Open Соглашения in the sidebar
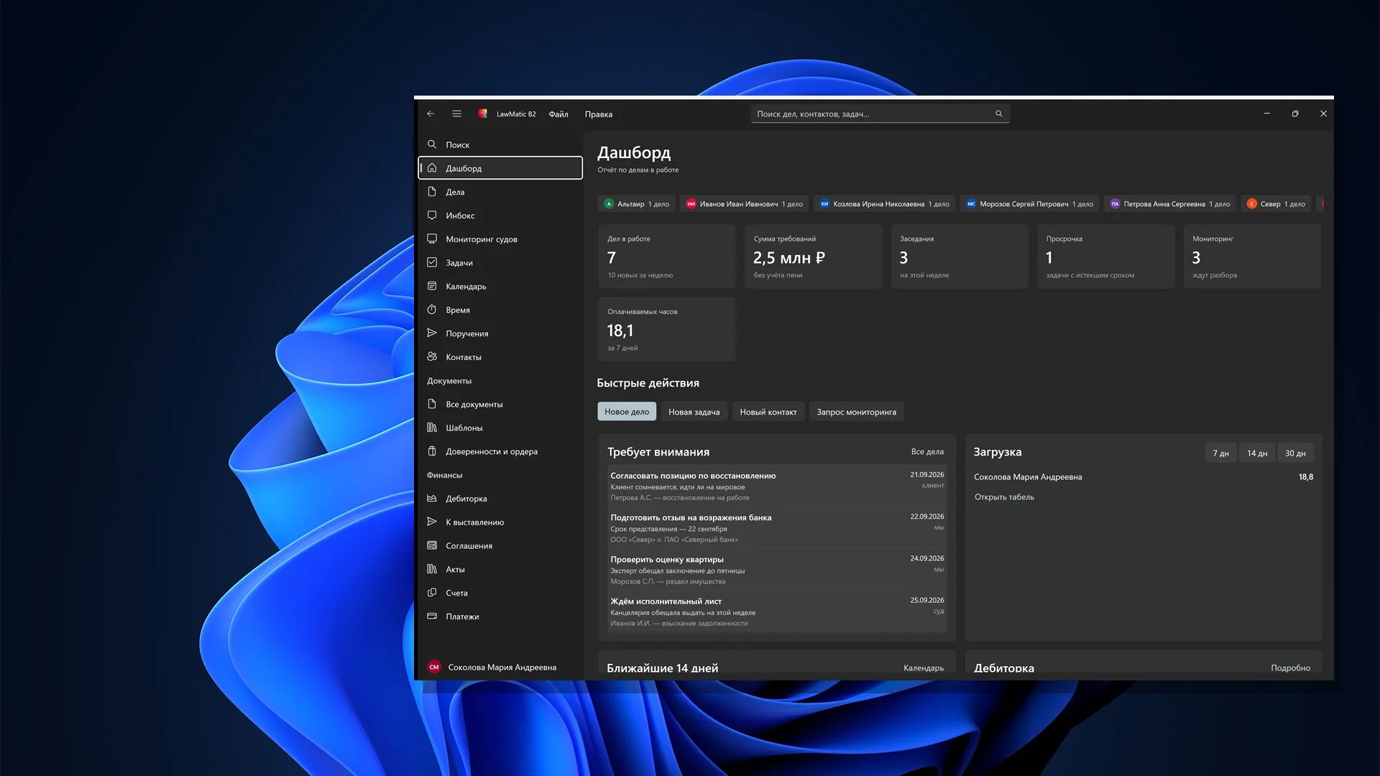The width and height of the screenshot is (1380, 776). pyautogui.click(x=500, y=545)
